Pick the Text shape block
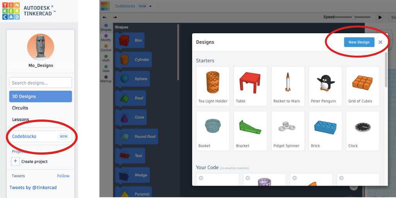Image resolution: width=396 pixels, height=198 pixels. [x=130, y=155]
